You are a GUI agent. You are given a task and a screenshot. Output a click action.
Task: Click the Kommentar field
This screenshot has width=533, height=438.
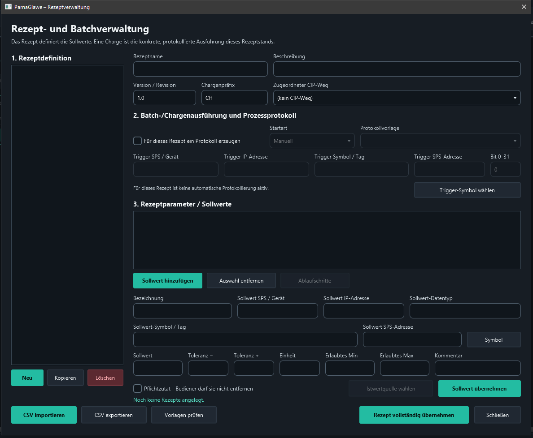478,368
